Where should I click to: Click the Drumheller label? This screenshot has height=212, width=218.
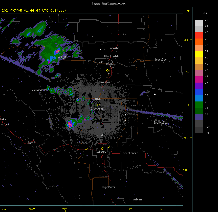tap(161, 123)
